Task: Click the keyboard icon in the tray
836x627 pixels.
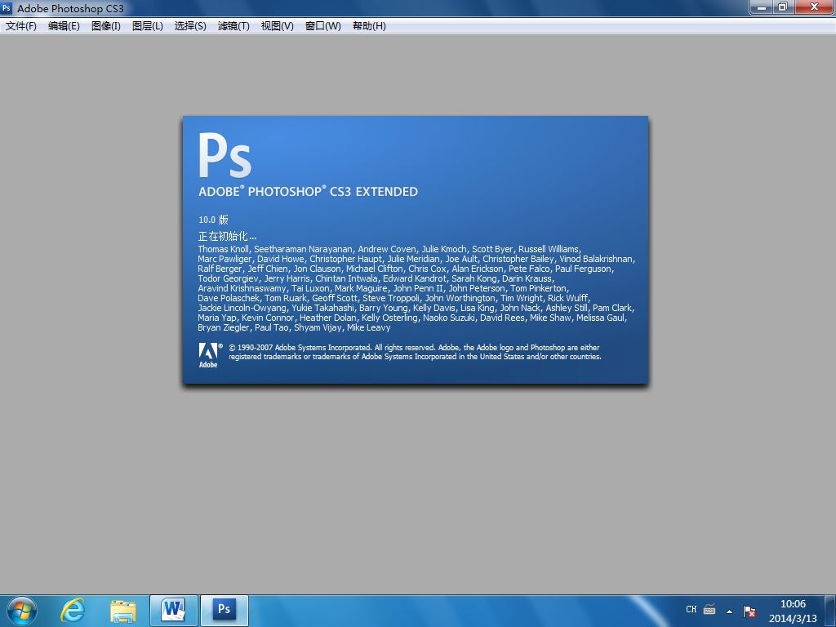Action: [x=709, y=609]
